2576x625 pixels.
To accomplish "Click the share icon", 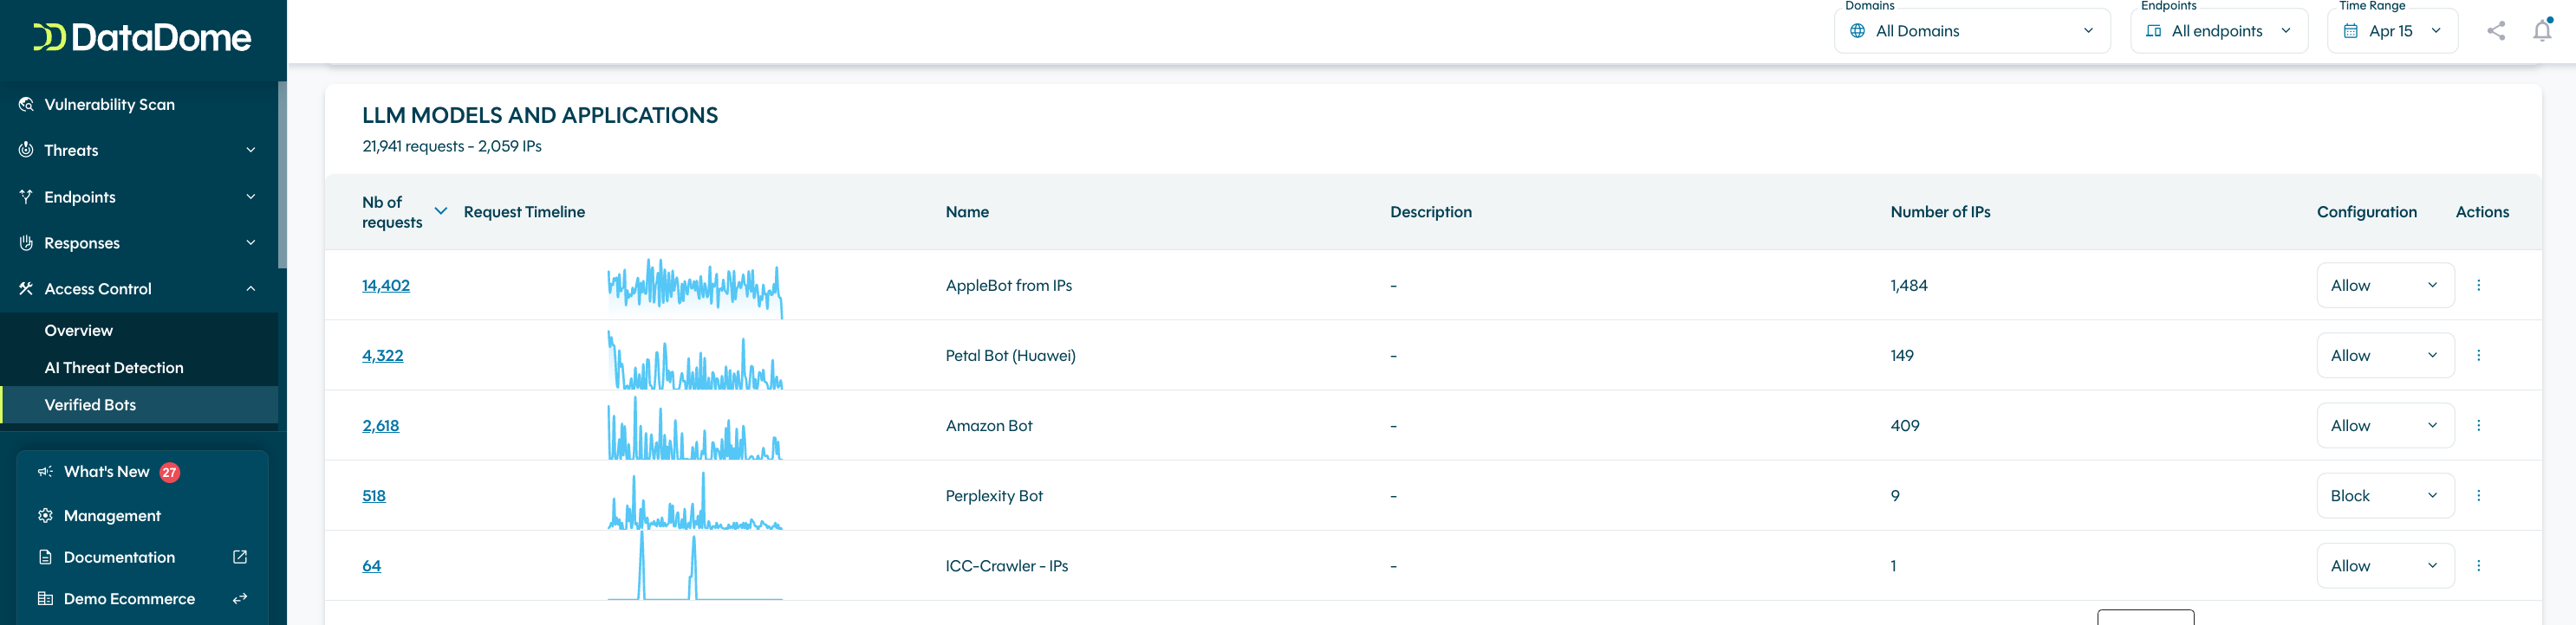I will (x=2496, y=31).
